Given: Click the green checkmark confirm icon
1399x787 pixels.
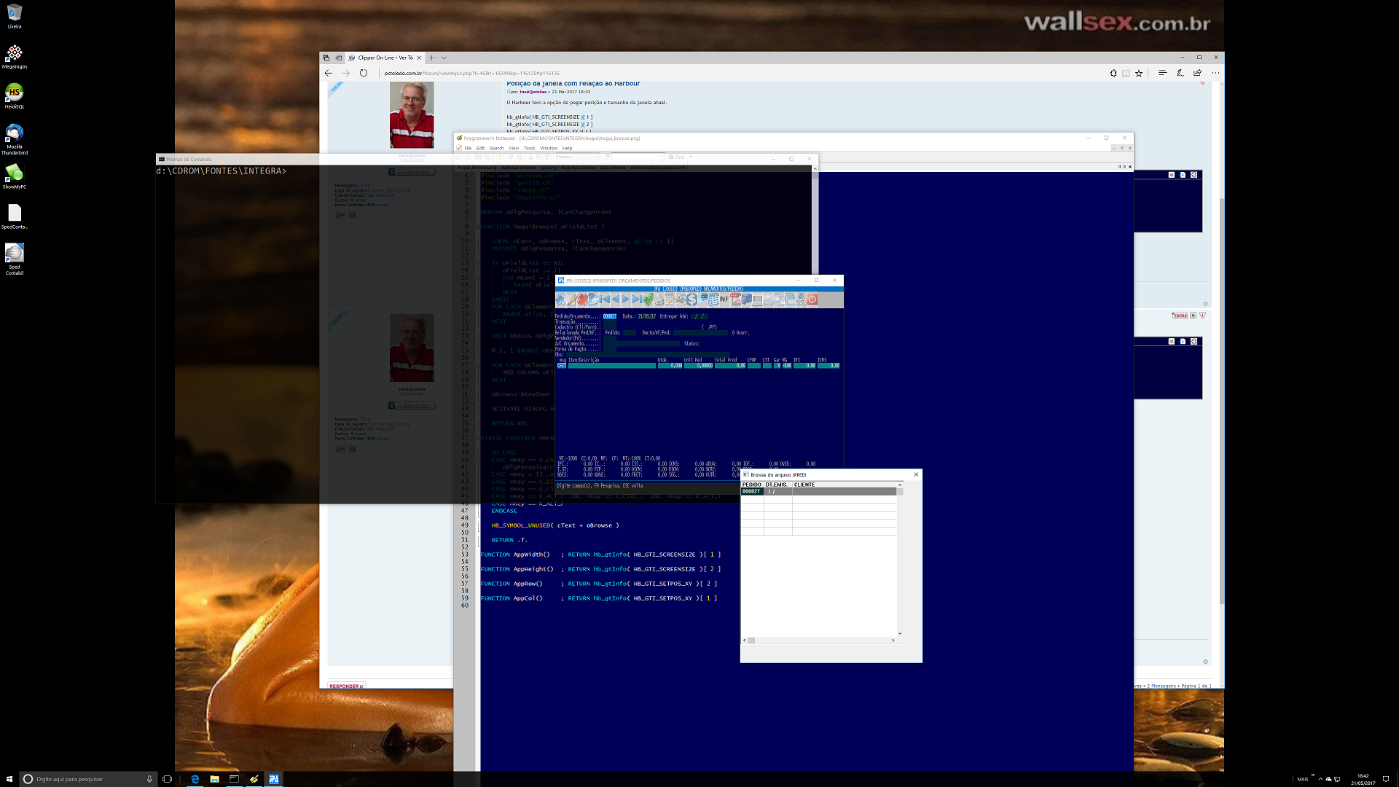Looking at the screenshot, I should [648, 299].
